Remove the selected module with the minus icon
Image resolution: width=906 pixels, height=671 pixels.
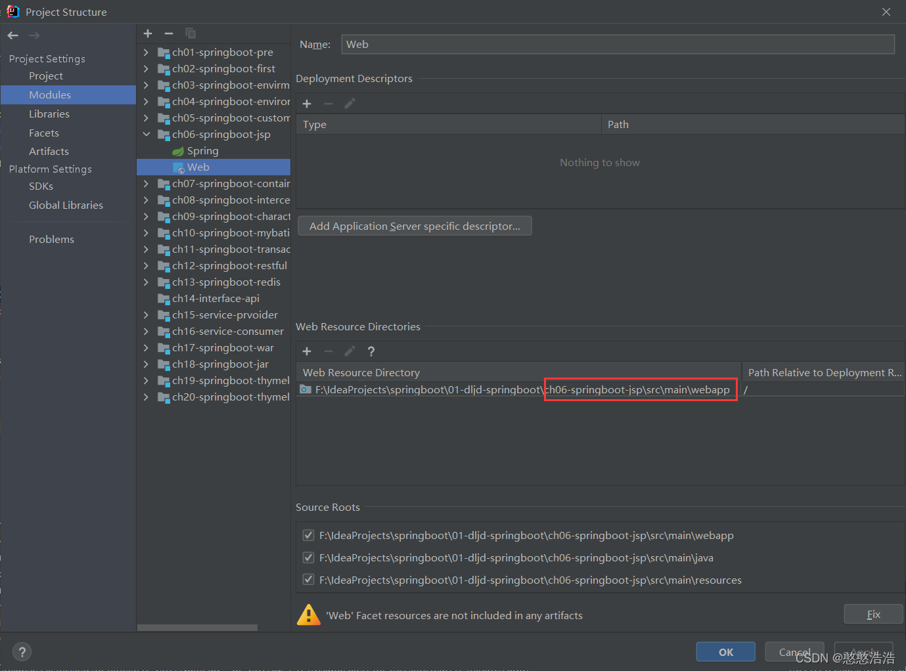tap(169, 33)
